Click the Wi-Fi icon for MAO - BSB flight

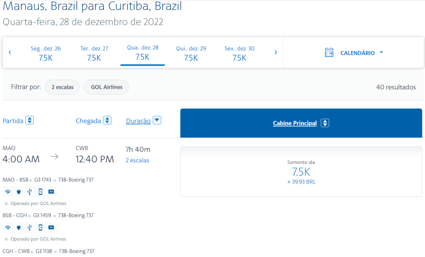point(8,192)
